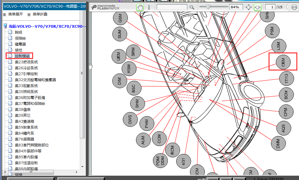The height and width of the screenshot is (180, 299).
Task: Click the AQS module circle in the diagram
Action: (x=283, y=128)
